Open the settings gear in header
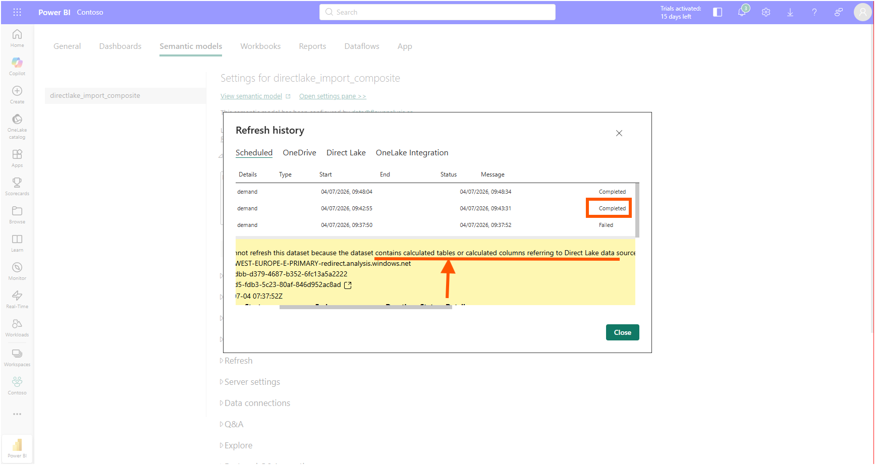 [766, 12]
